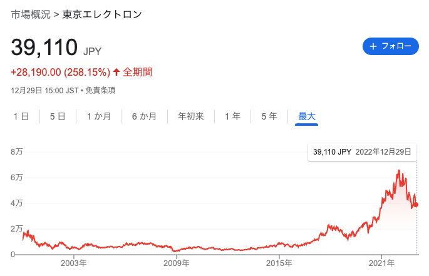Choose the 5年 chart range
Image resolution: width=429 pixels, height=276 pixels.
(269, 116)
